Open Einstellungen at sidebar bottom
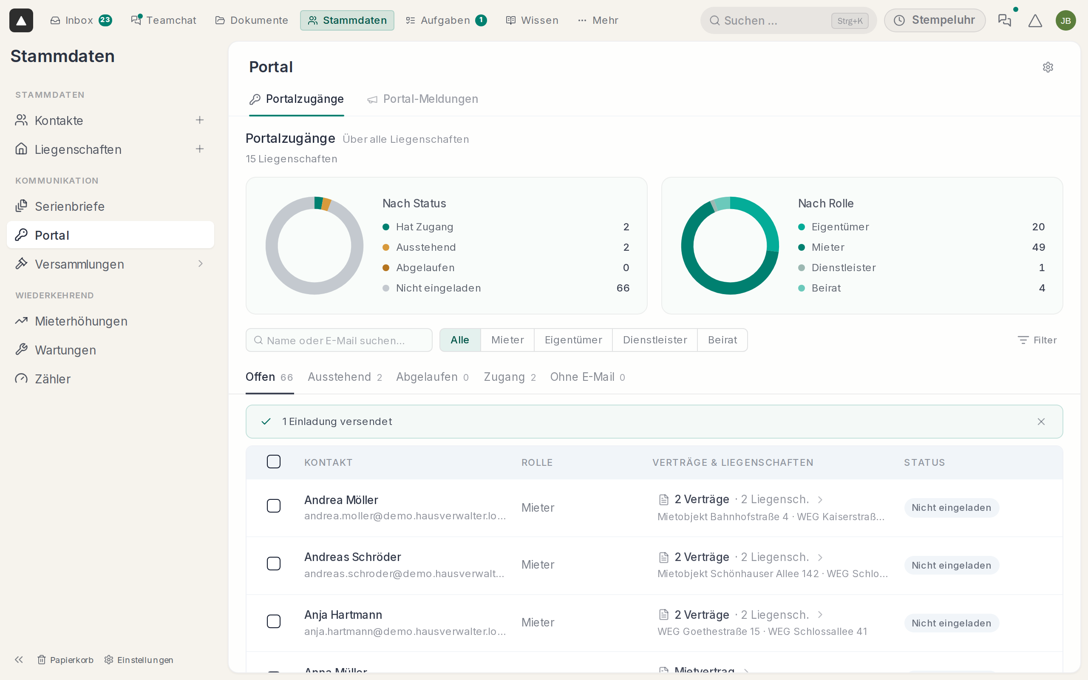This screenshot has height=680, width=1088. click(139, 659)
